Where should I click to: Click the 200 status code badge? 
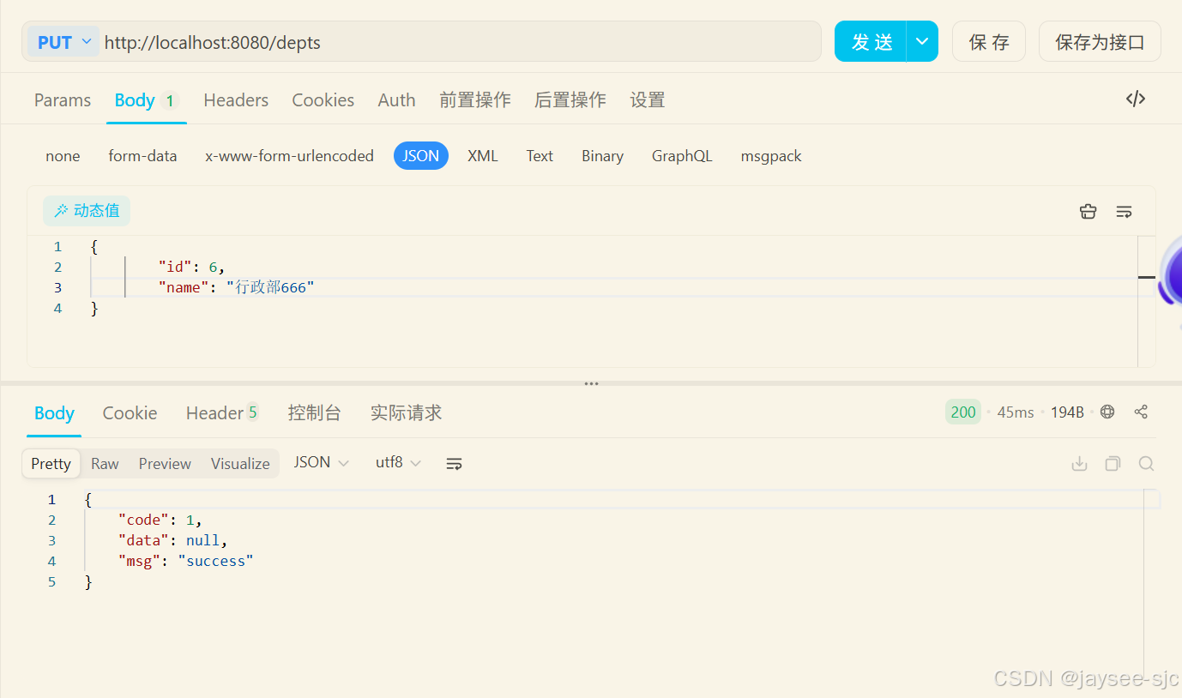pyautogui.click(x=963, y=412)
